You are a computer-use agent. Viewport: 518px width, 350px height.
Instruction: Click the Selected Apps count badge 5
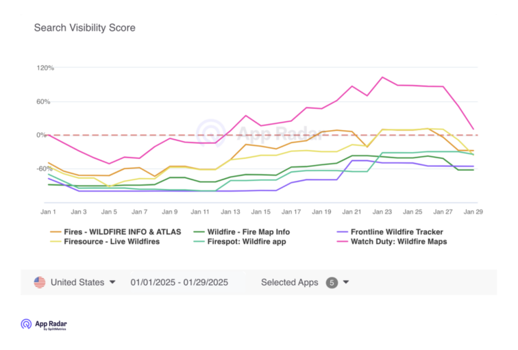332,283
